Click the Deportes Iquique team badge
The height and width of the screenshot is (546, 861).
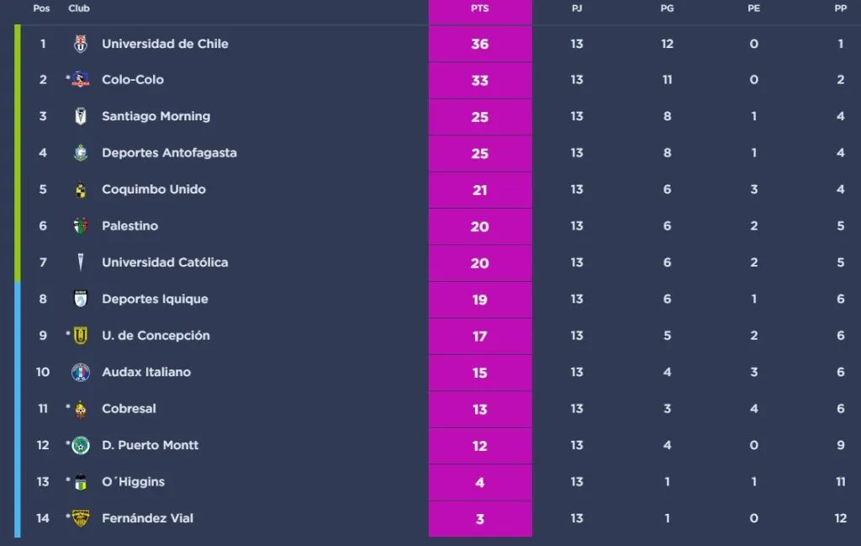[x=81, y=300]
